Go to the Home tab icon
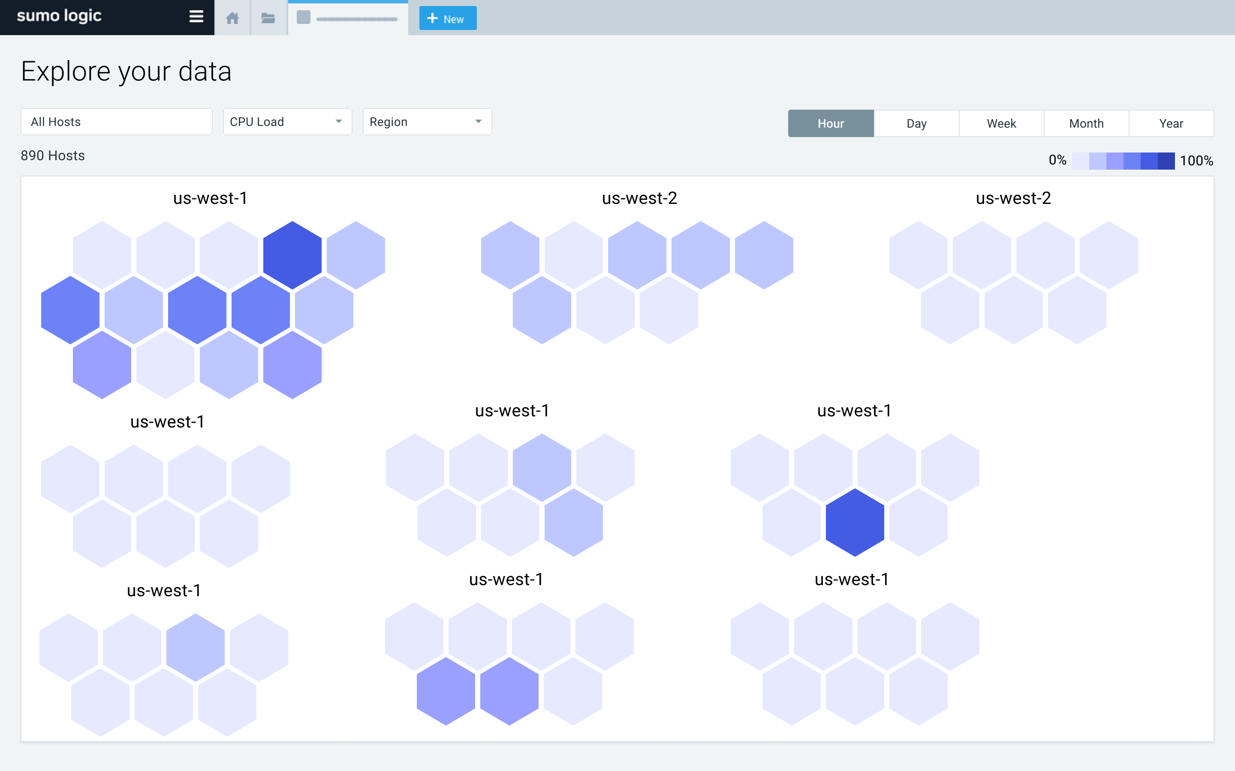The width and height of the screenshot is (1235, 771). [x=232, y=18]
